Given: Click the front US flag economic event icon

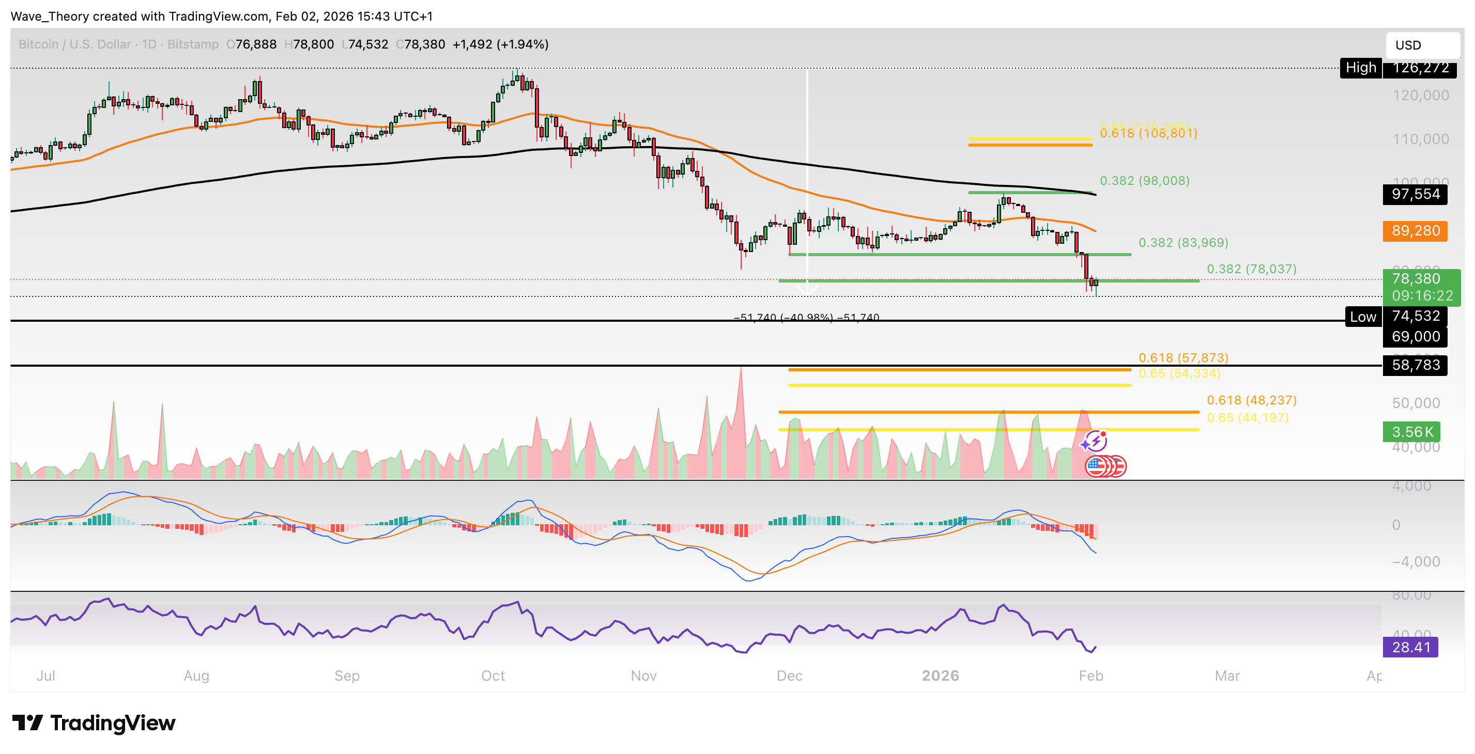Looking at the screenshot, I should click(1095, 466).
